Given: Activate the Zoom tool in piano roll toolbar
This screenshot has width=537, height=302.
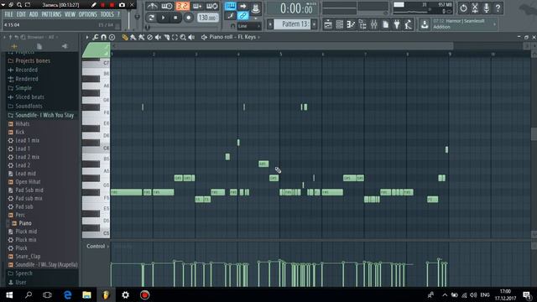Looking at the screenshot, I should point(183,37).
